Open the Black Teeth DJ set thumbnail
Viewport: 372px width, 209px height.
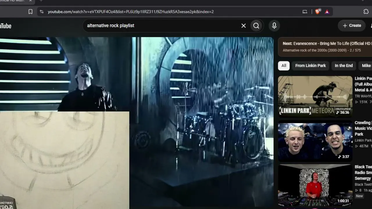315,185
